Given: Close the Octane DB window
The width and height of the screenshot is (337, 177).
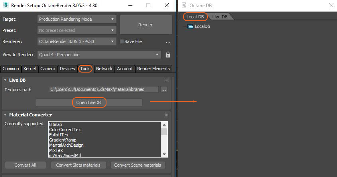Looking at the screenshot, I should [331, 5].
